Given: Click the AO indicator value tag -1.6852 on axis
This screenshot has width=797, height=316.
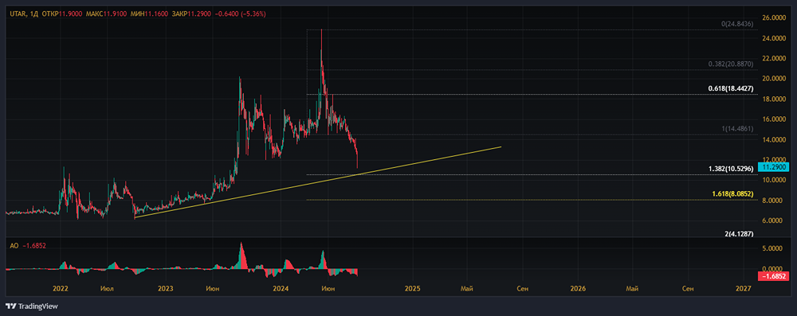Looking at the screenshot, I should pos(775,276).
